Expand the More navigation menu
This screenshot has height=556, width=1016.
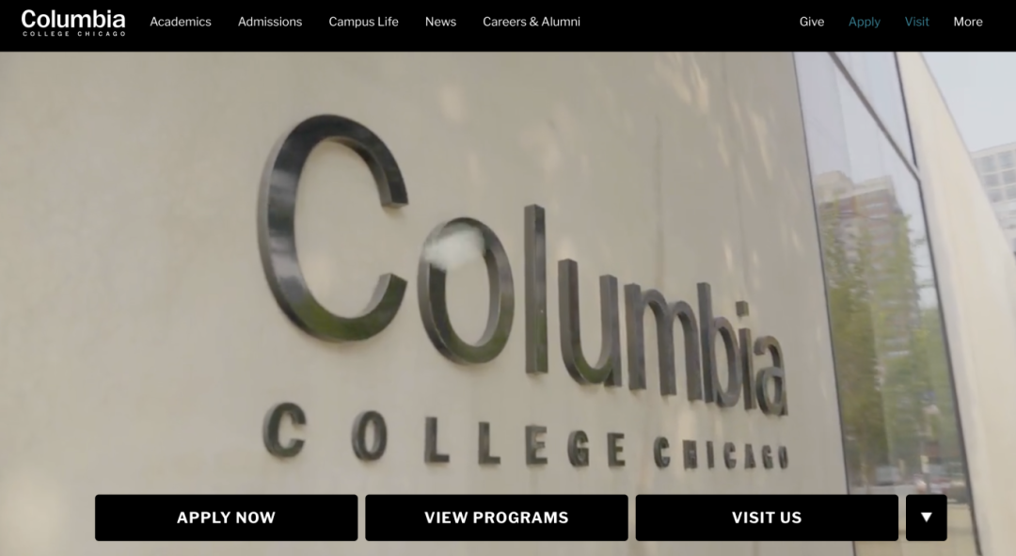[967, 22]
